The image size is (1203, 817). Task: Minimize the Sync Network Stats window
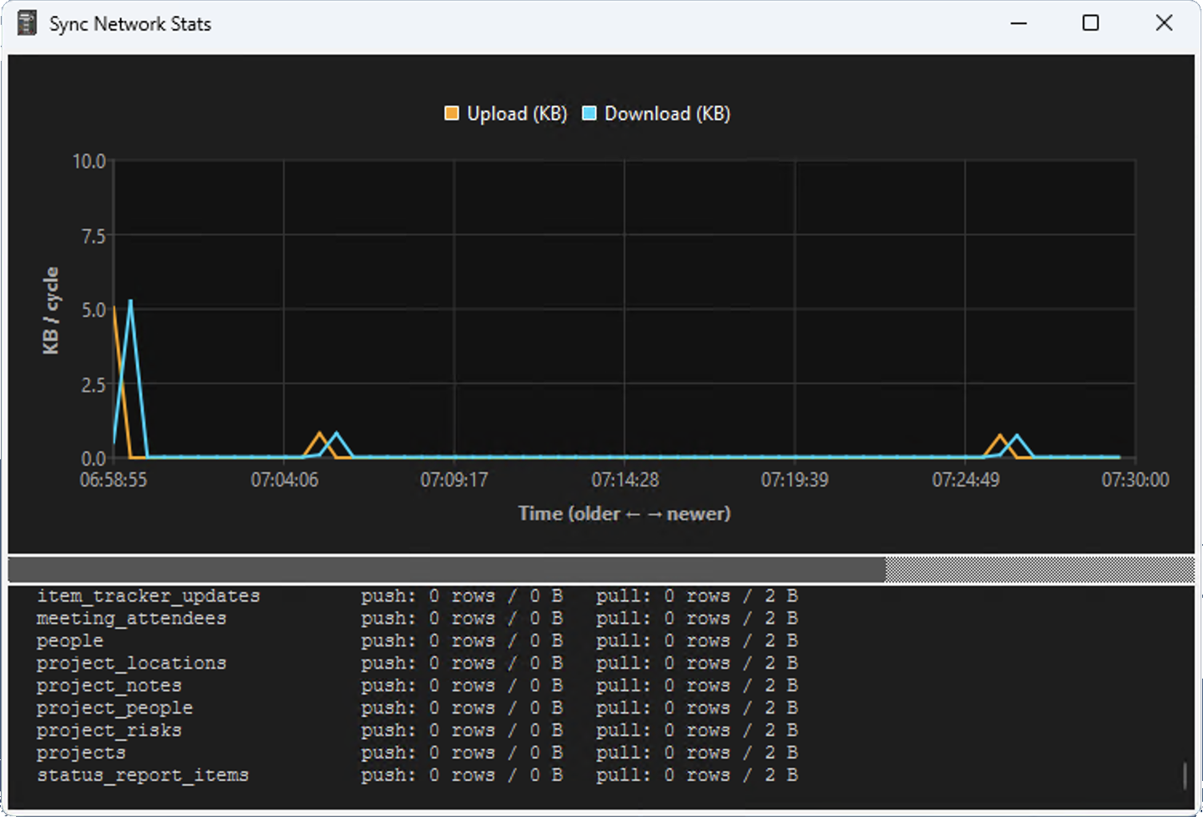pyautogui.click(x=1018, y=23)
